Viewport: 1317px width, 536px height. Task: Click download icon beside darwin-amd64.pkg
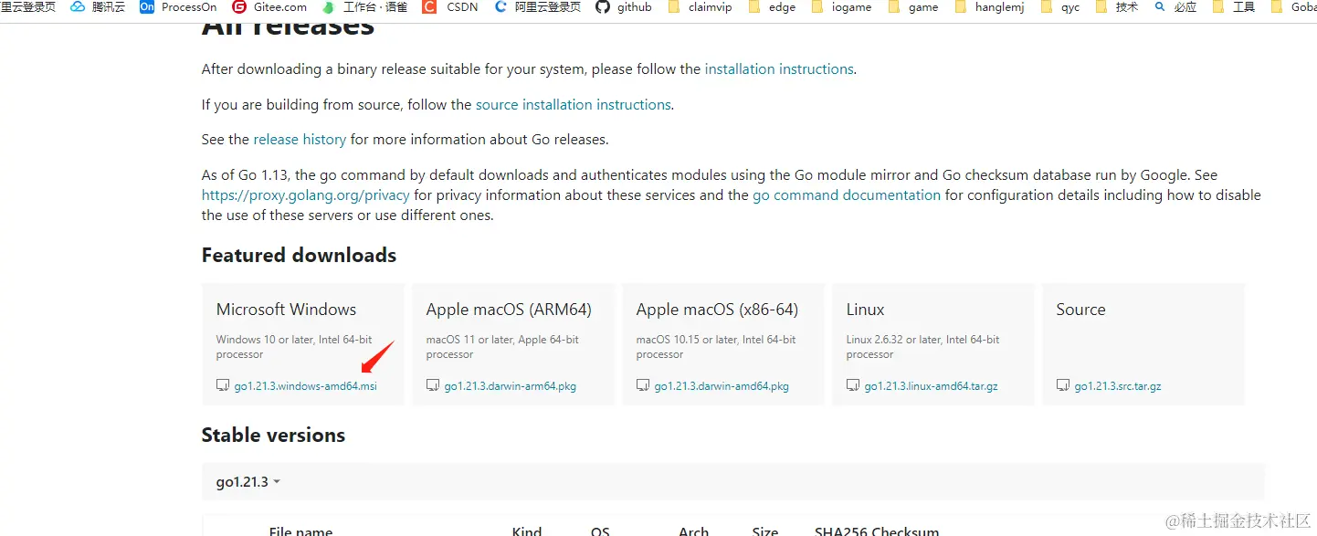[x=643, y=385]
